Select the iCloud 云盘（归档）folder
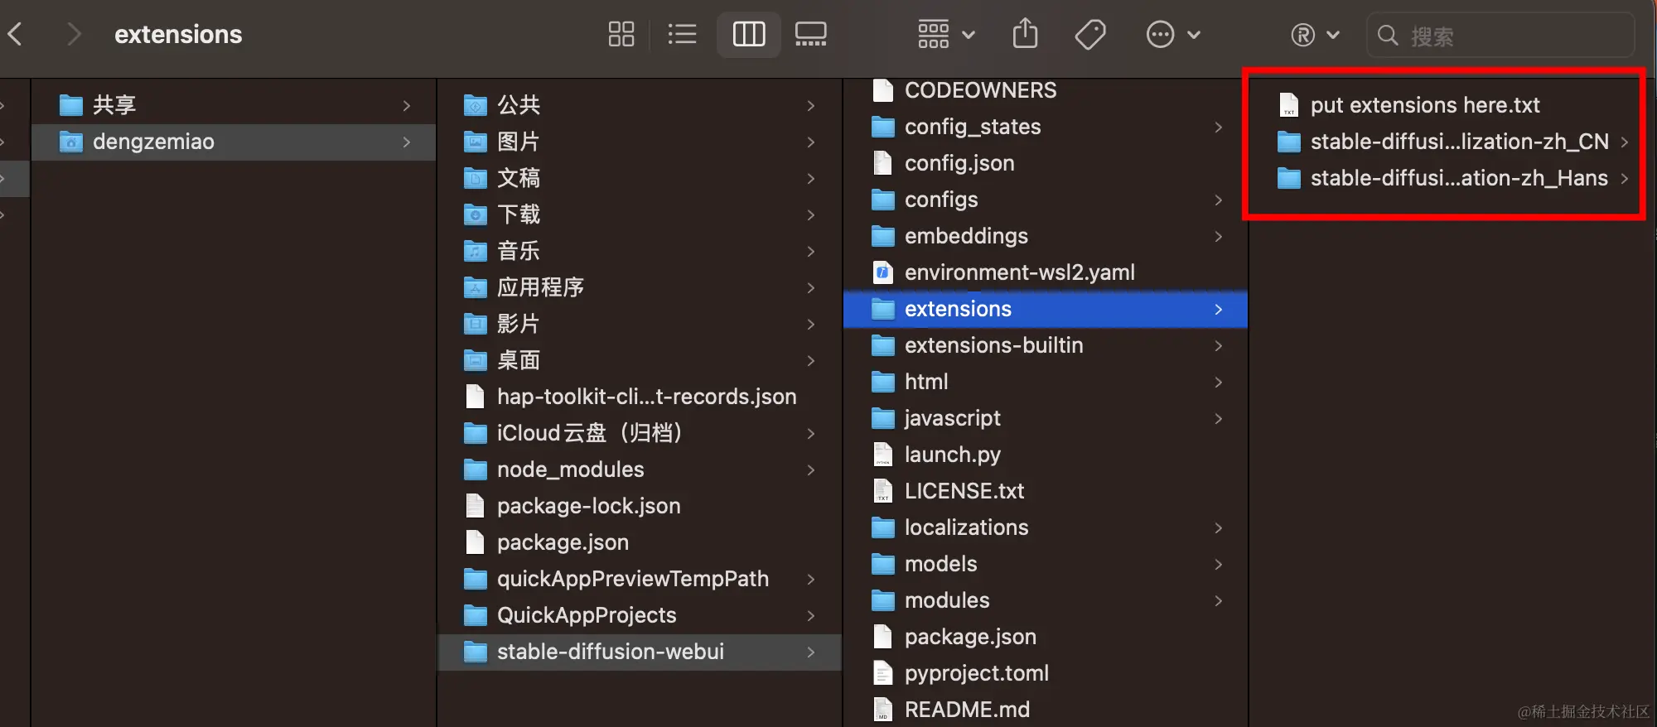This screenshot has width=1657, height=727. coord(640,433)
